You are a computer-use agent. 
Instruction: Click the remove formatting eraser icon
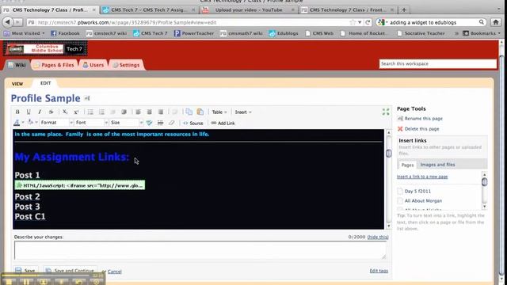171,123
